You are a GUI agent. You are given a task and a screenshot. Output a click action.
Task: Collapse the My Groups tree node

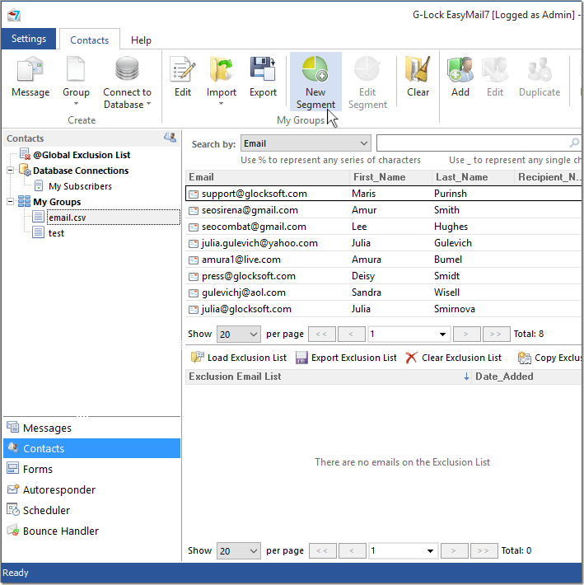11,202
